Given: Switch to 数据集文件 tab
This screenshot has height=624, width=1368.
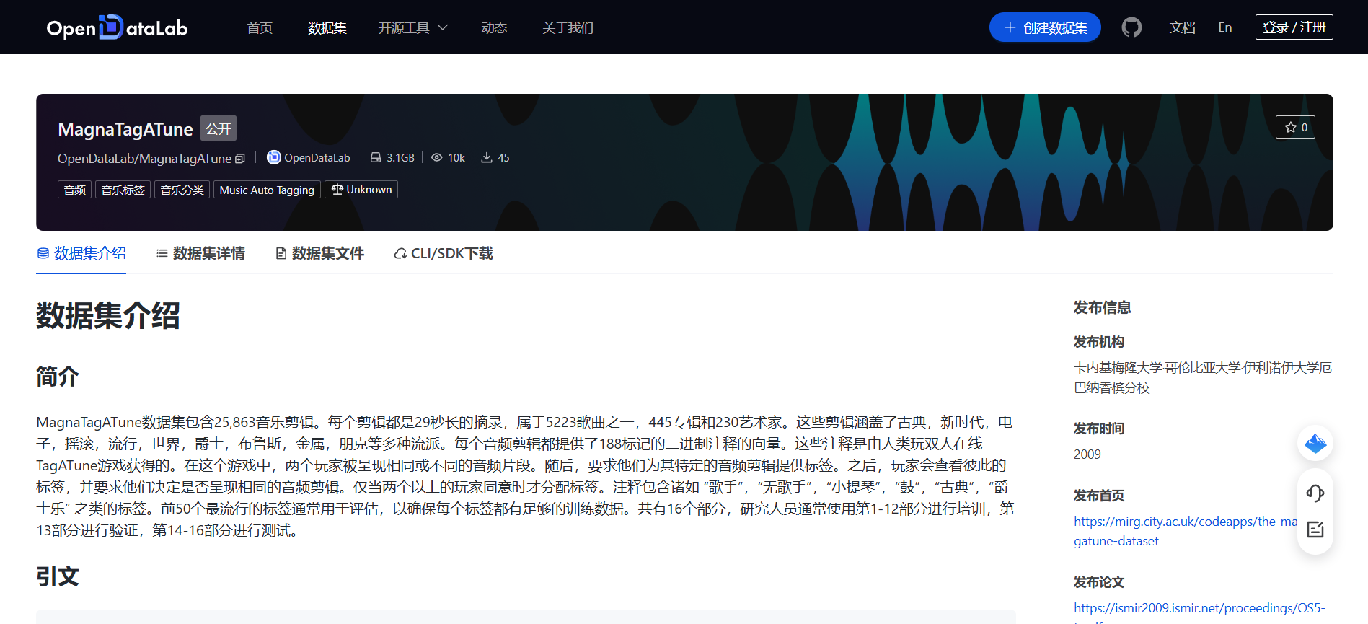Looking at the screenshot, I should [x=320, y=253].
